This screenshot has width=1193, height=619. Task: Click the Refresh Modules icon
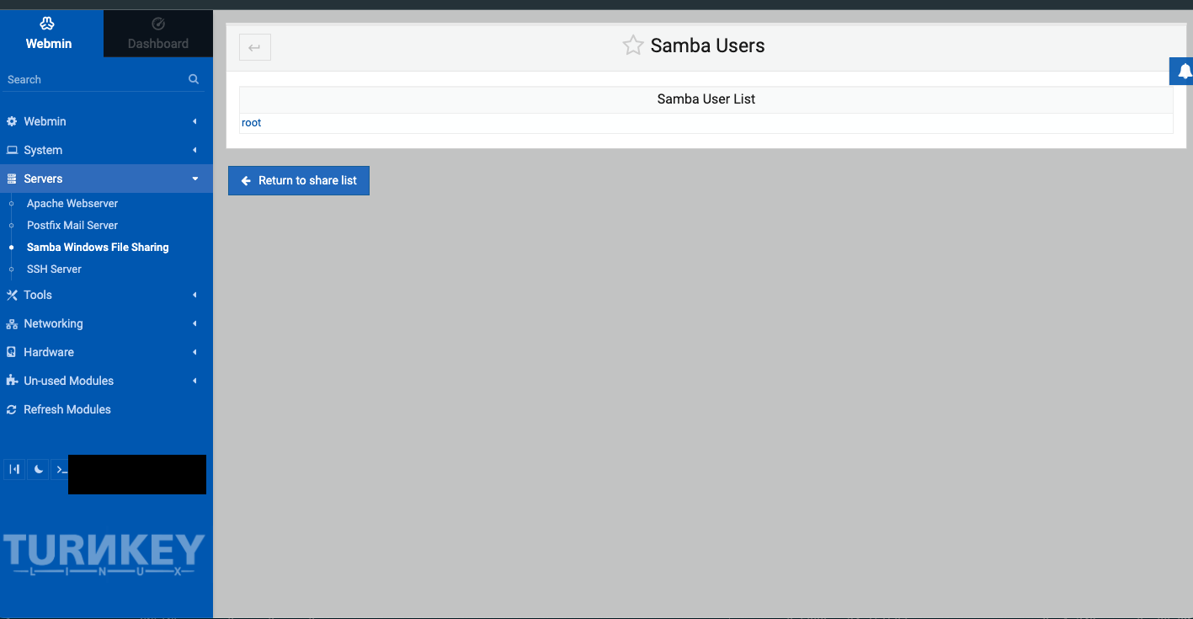pyautogui.click(x=12, y=409)
